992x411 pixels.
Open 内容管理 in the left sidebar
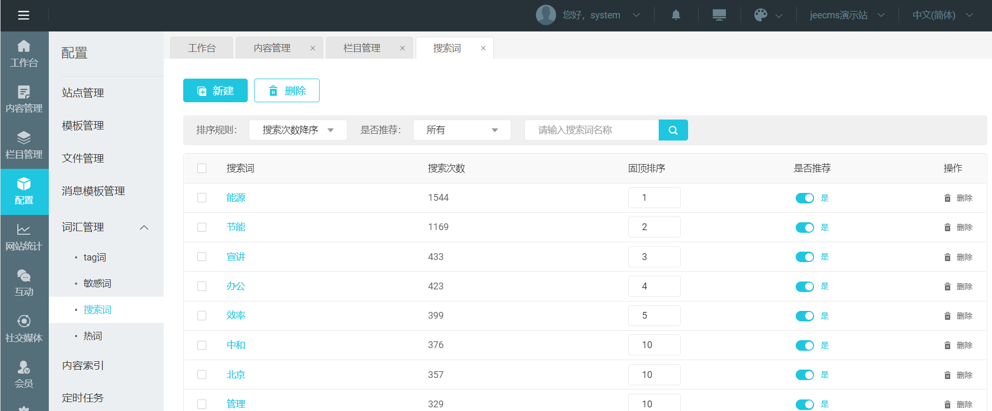pyautogui.click(x=24, y=99)
